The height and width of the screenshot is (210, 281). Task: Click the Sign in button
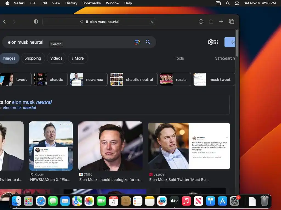pyautogui.click(x=230, y=42)
